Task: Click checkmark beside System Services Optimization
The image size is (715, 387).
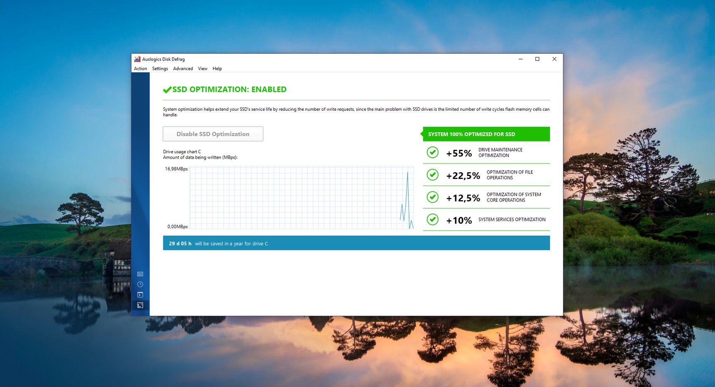Action: [x=433, y=219]
